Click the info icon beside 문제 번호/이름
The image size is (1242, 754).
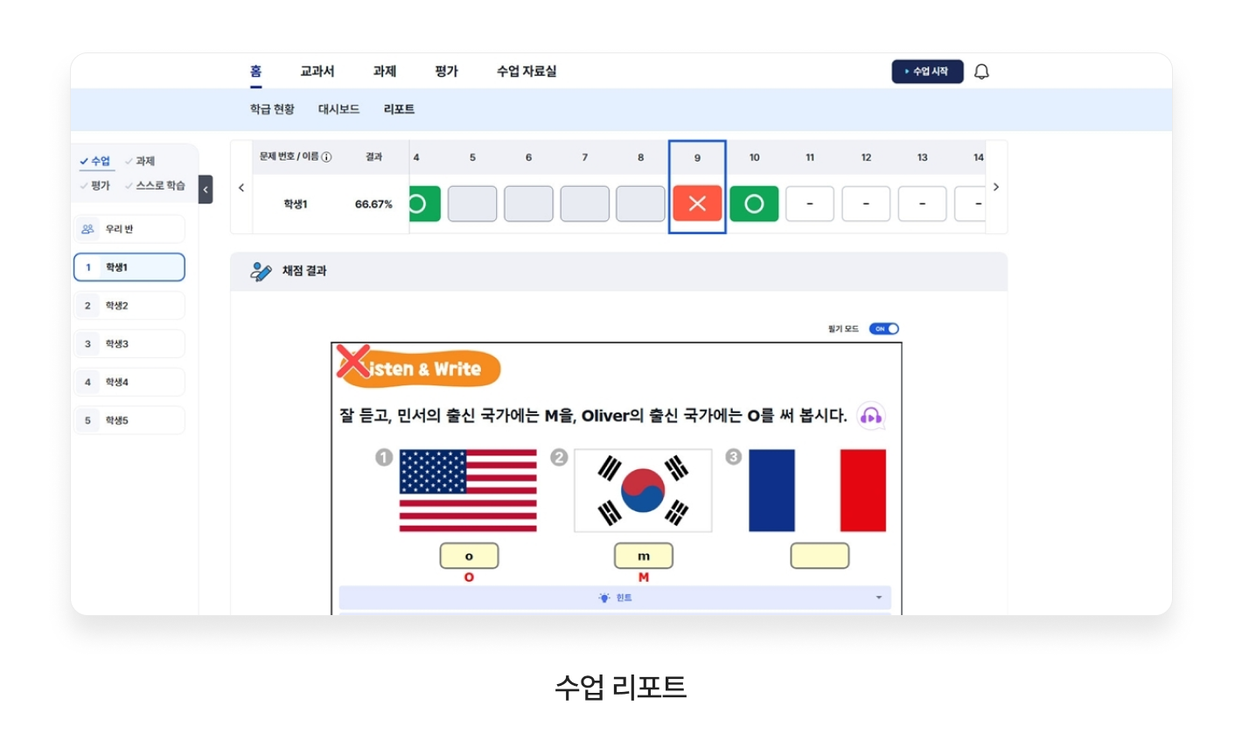pyautogui.click(x=326, y=157)
